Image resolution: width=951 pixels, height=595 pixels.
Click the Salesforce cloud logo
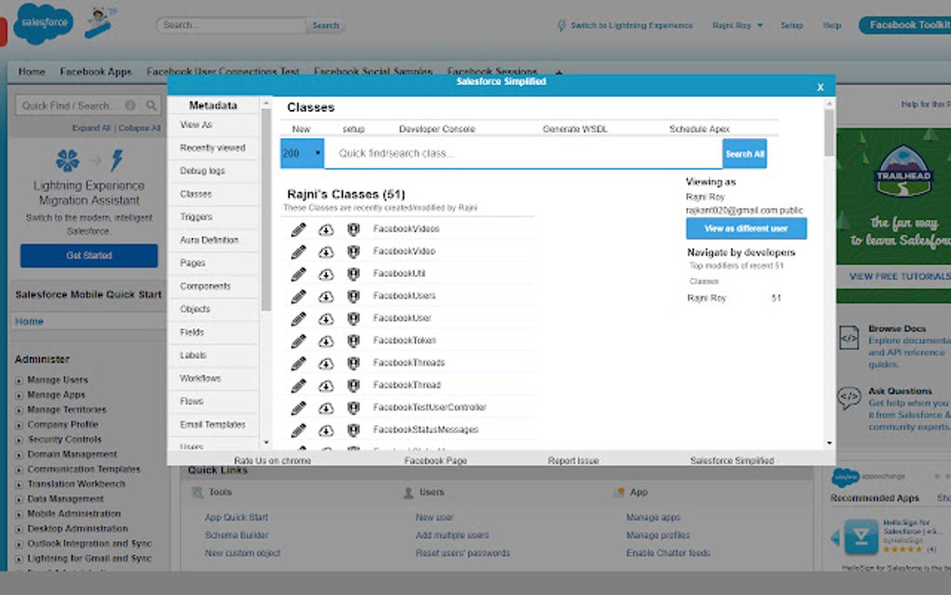(x=41, y=21)
